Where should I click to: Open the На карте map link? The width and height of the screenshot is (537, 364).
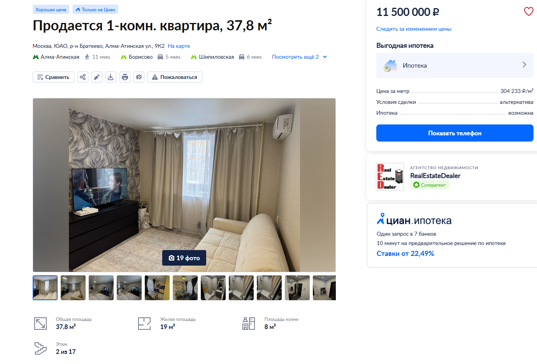179,46
